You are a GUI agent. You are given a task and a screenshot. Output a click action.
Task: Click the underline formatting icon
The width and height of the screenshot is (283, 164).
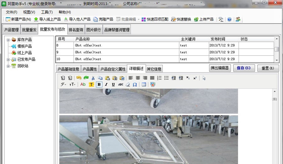[113, 85]
